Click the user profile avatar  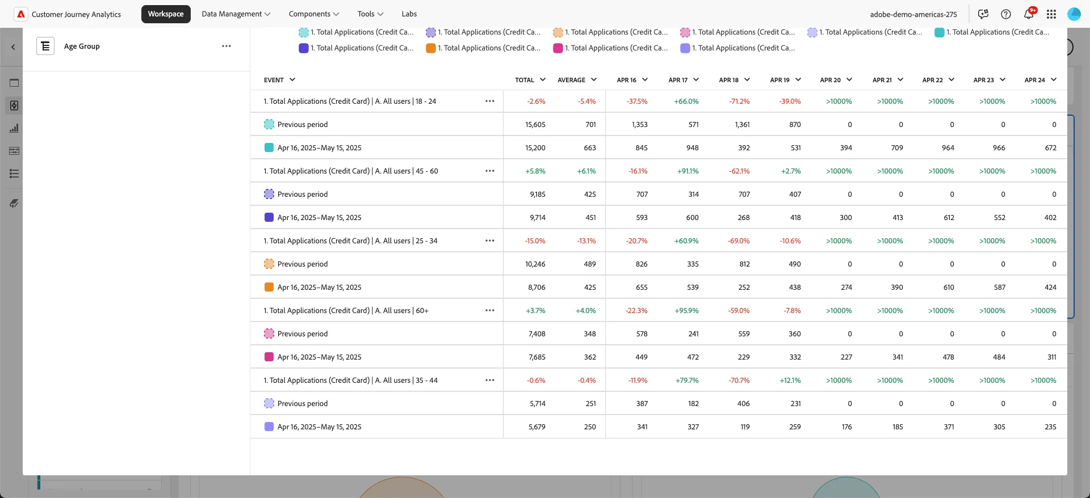coord(1074,14)
